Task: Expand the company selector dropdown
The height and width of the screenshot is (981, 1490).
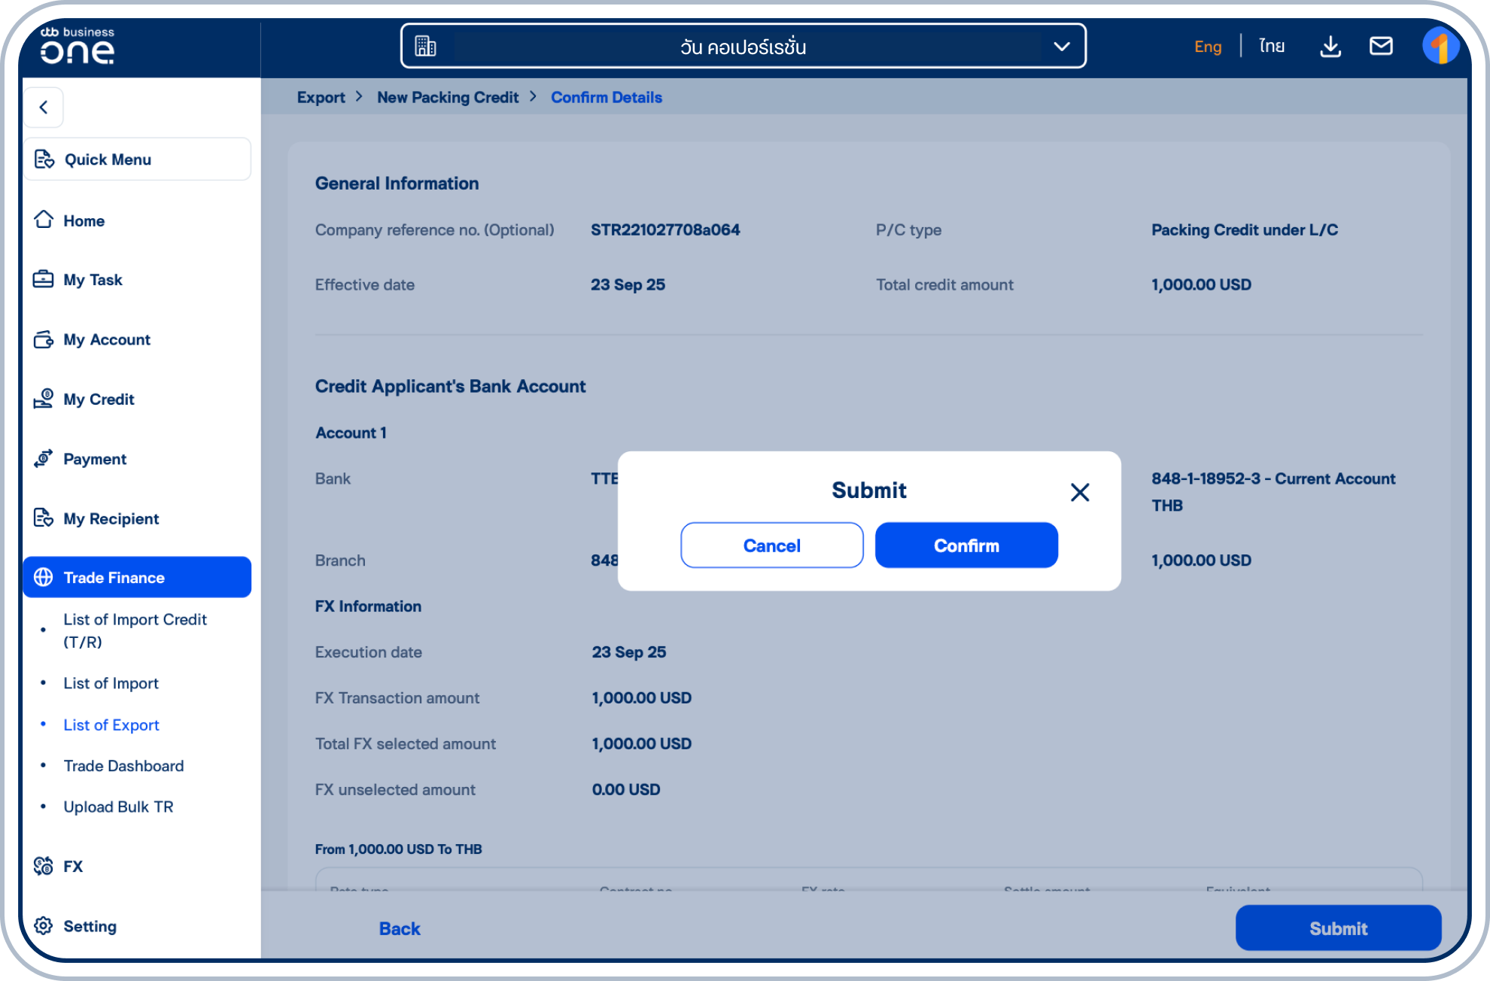Action: click(1061, 47)
